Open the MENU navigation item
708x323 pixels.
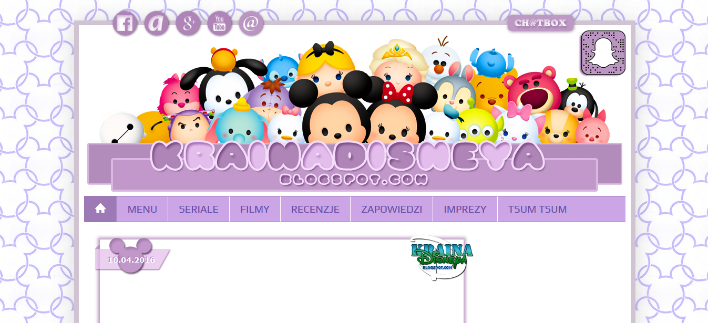[x=142, y=209]
